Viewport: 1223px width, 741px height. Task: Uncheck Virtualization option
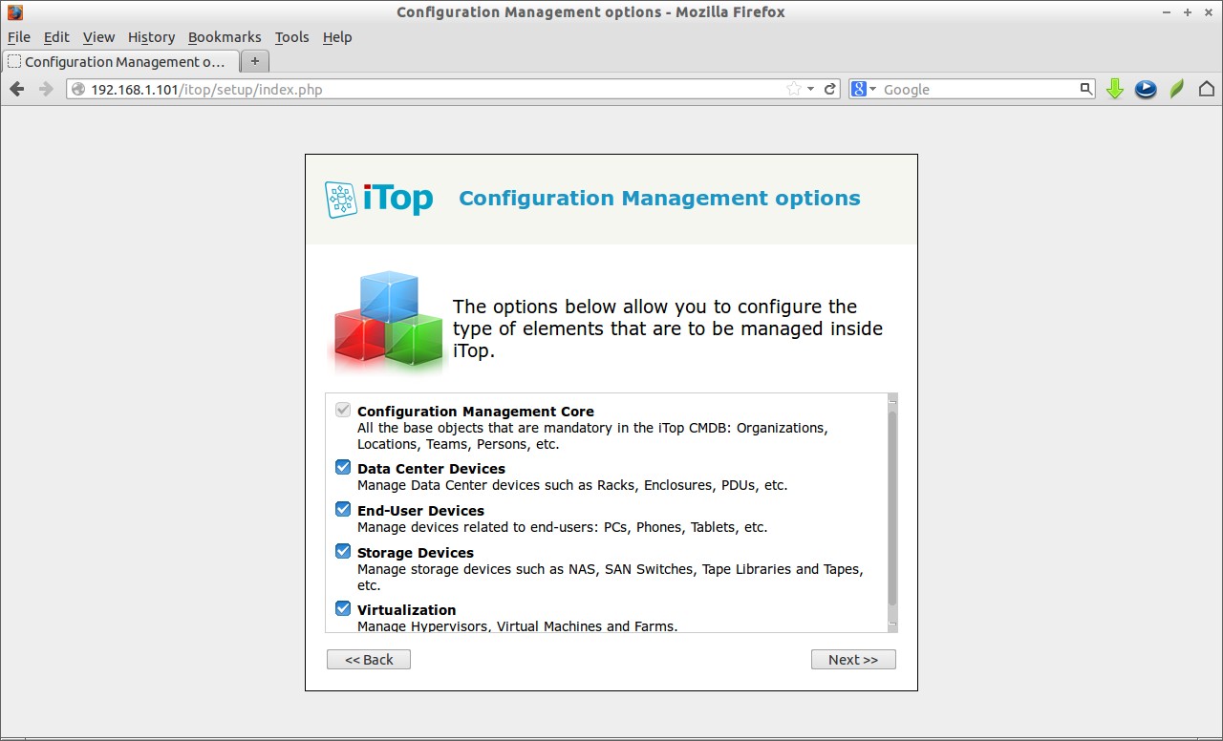(x=343, y=608)
